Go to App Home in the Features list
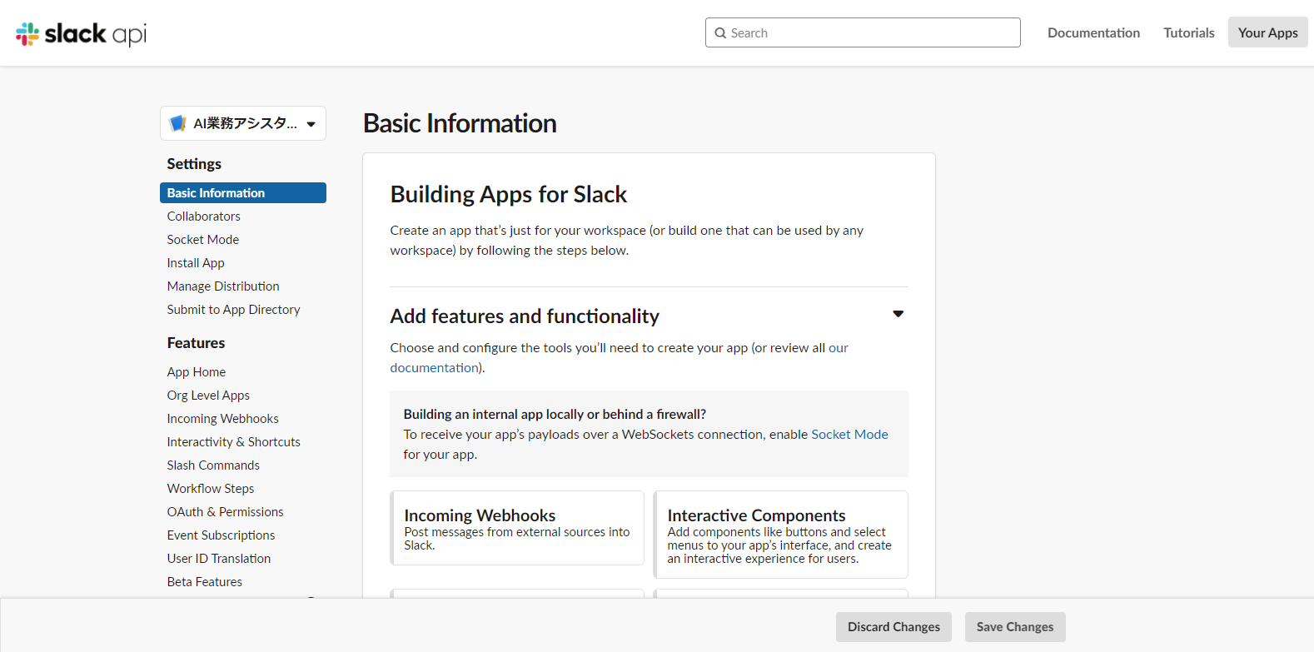The height and width of the screenshot is (652, 1314). point(197,372)
